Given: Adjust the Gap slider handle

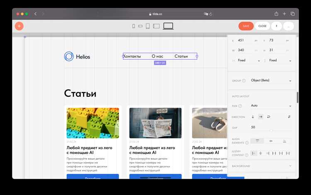Looking at the screenshot, I should click(x=271, y=131).
